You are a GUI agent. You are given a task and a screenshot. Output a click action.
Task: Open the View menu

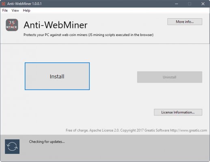15,11
